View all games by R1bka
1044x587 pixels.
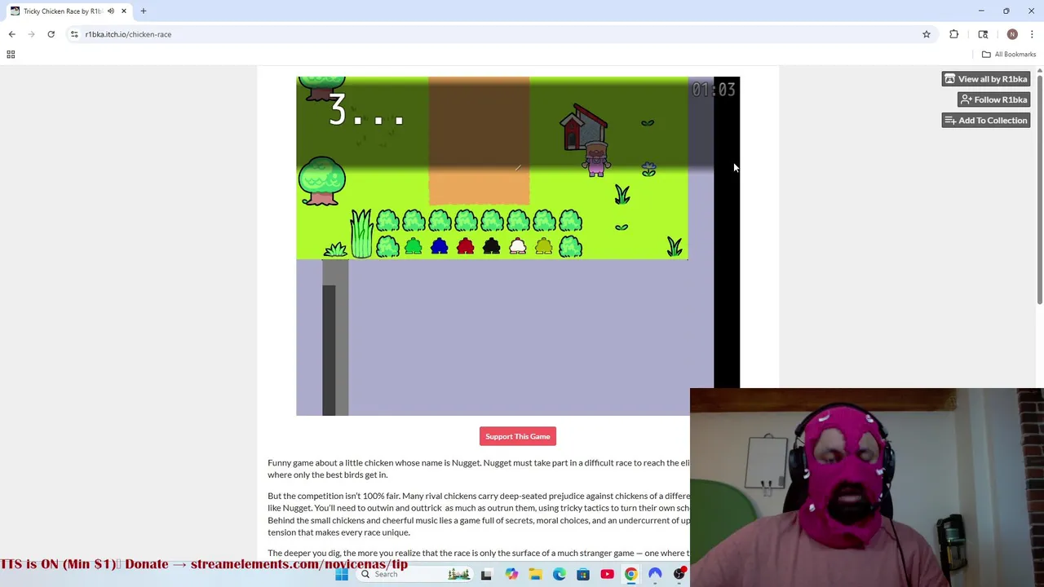(985, 79)
